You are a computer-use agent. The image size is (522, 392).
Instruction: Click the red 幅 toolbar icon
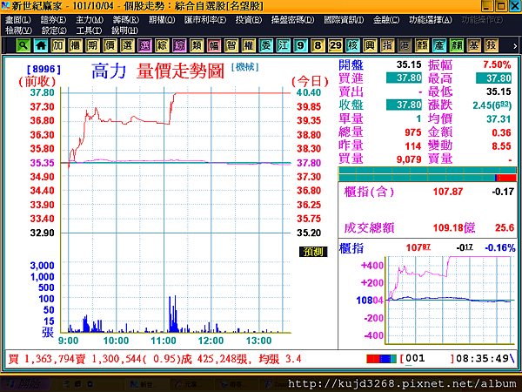coord(214,45)
